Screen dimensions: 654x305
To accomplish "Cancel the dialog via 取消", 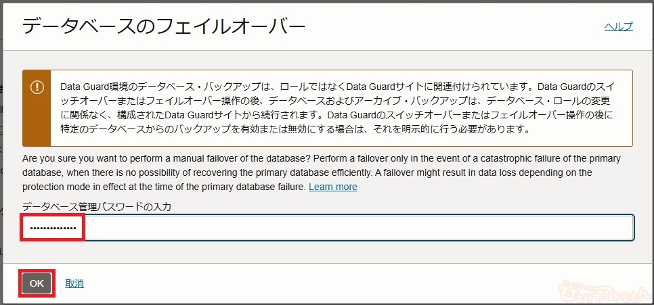I will 74,284.
